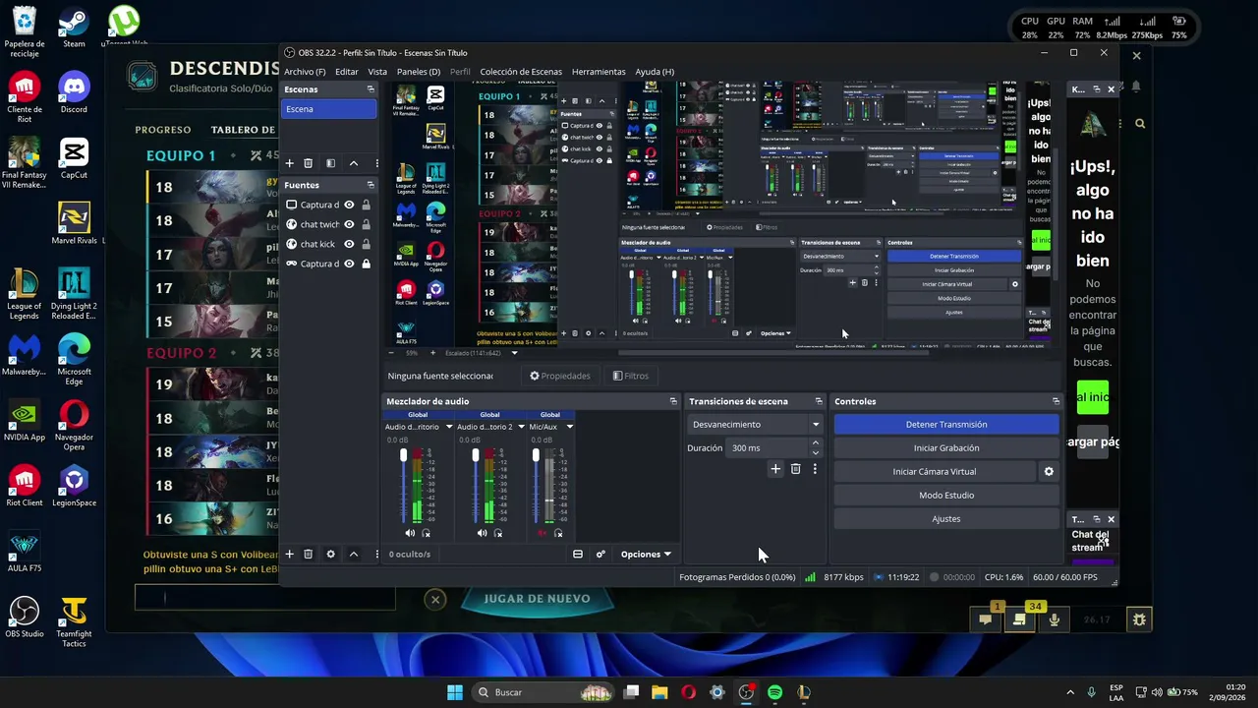Open File Explorer from the taskbar
1258x708 pixels.
click(659, 692)
